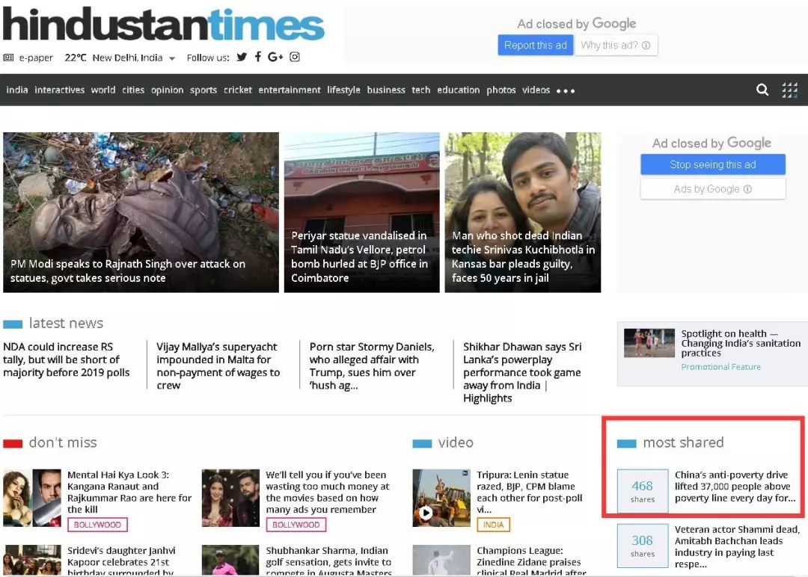This screenshot has width=808, height=577.
Task: Open the Instagram follow icon
Action: click(x=295, y=57)
